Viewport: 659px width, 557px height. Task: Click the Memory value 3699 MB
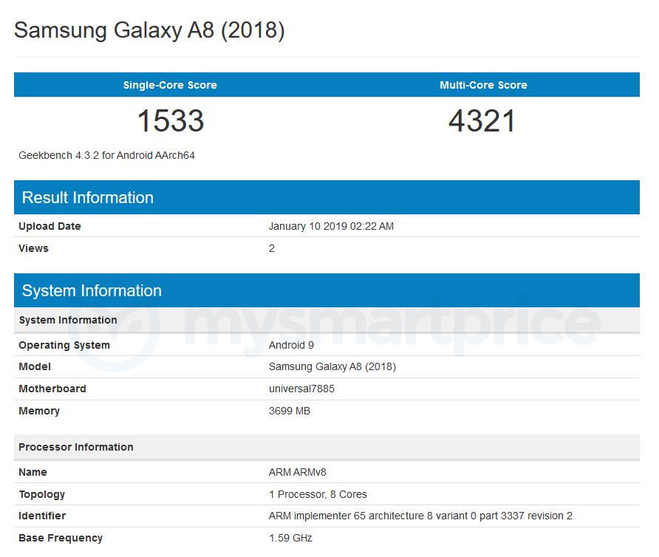(290, 411)
